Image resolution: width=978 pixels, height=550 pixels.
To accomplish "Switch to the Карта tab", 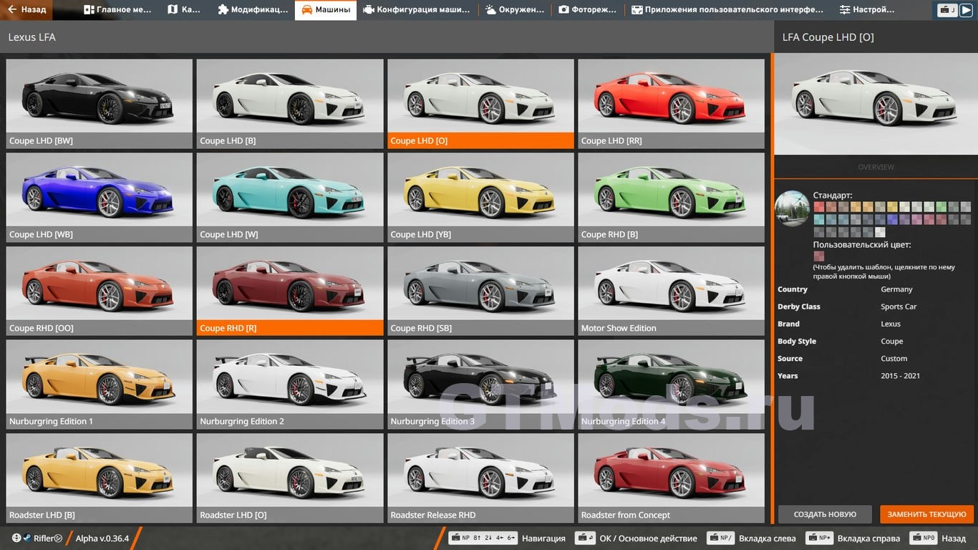I will click(x=184, y=10).
